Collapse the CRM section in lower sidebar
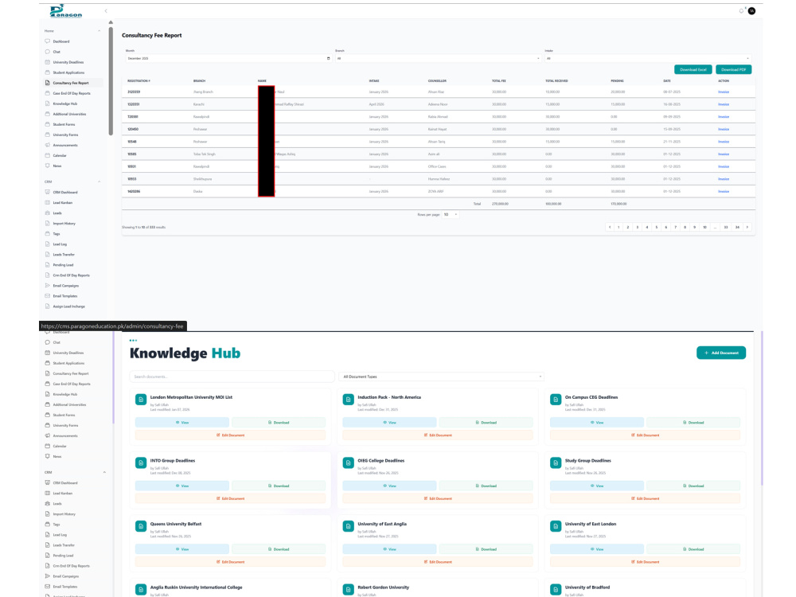 tap(104, 472)
